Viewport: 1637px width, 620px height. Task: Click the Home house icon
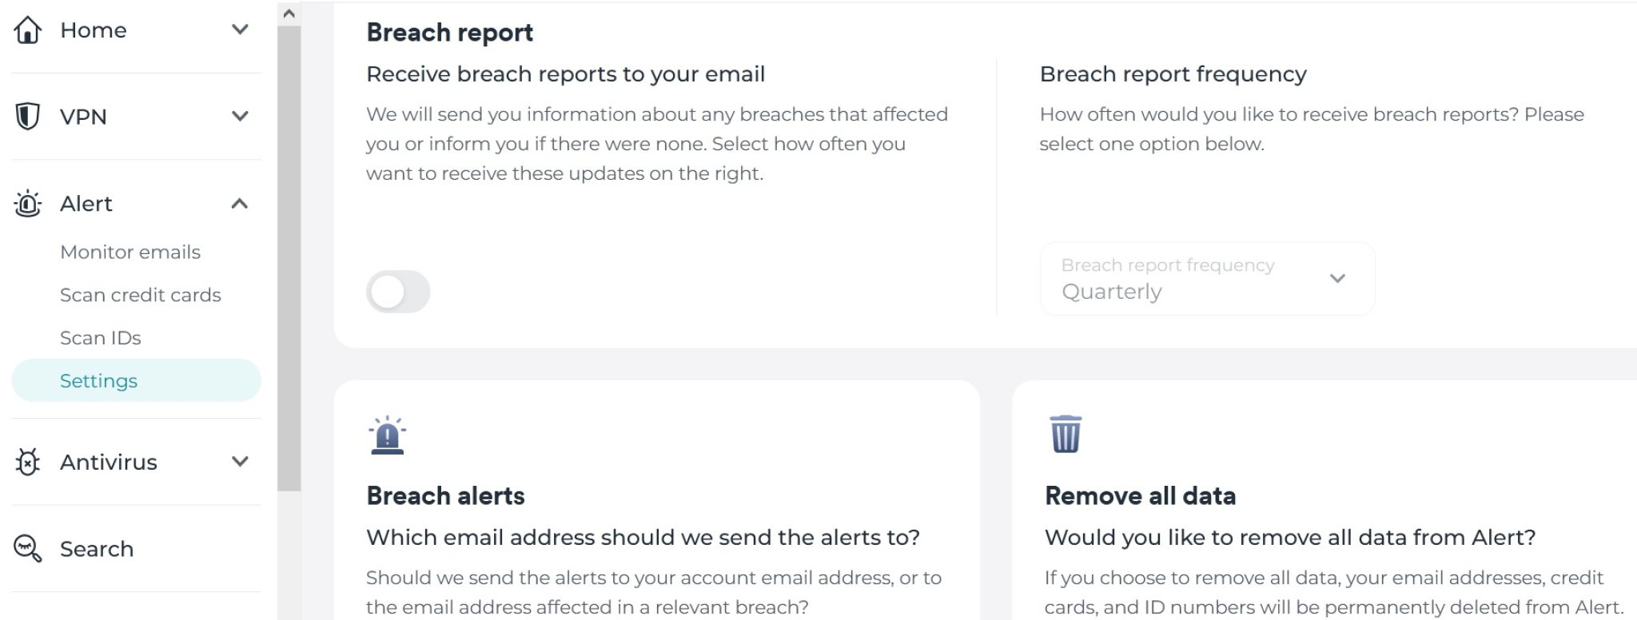coord(28,30)
